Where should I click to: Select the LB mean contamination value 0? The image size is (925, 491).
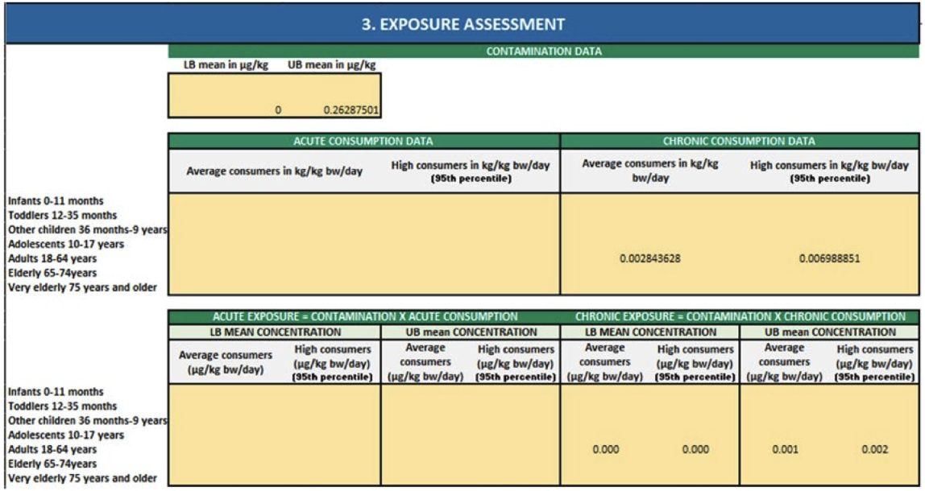pyautogui.click(x=278, y=110)
